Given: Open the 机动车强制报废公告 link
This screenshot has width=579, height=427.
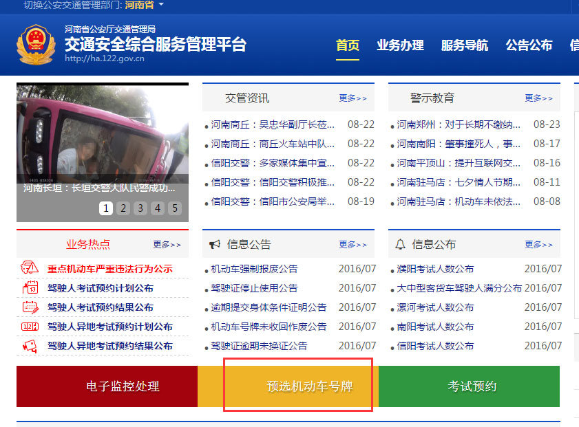Looking at the screenshot, I should point(254,269).
